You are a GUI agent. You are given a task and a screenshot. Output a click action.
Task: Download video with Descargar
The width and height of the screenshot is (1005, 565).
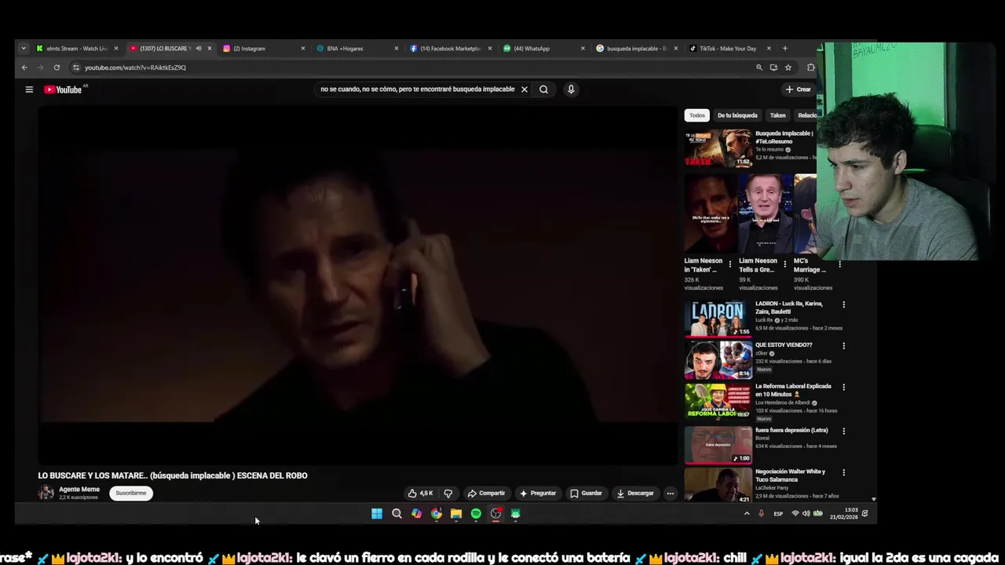point(635,494)
